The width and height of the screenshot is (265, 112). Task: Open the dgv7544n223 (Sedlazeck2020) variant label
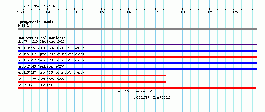(x=42, y=41)
